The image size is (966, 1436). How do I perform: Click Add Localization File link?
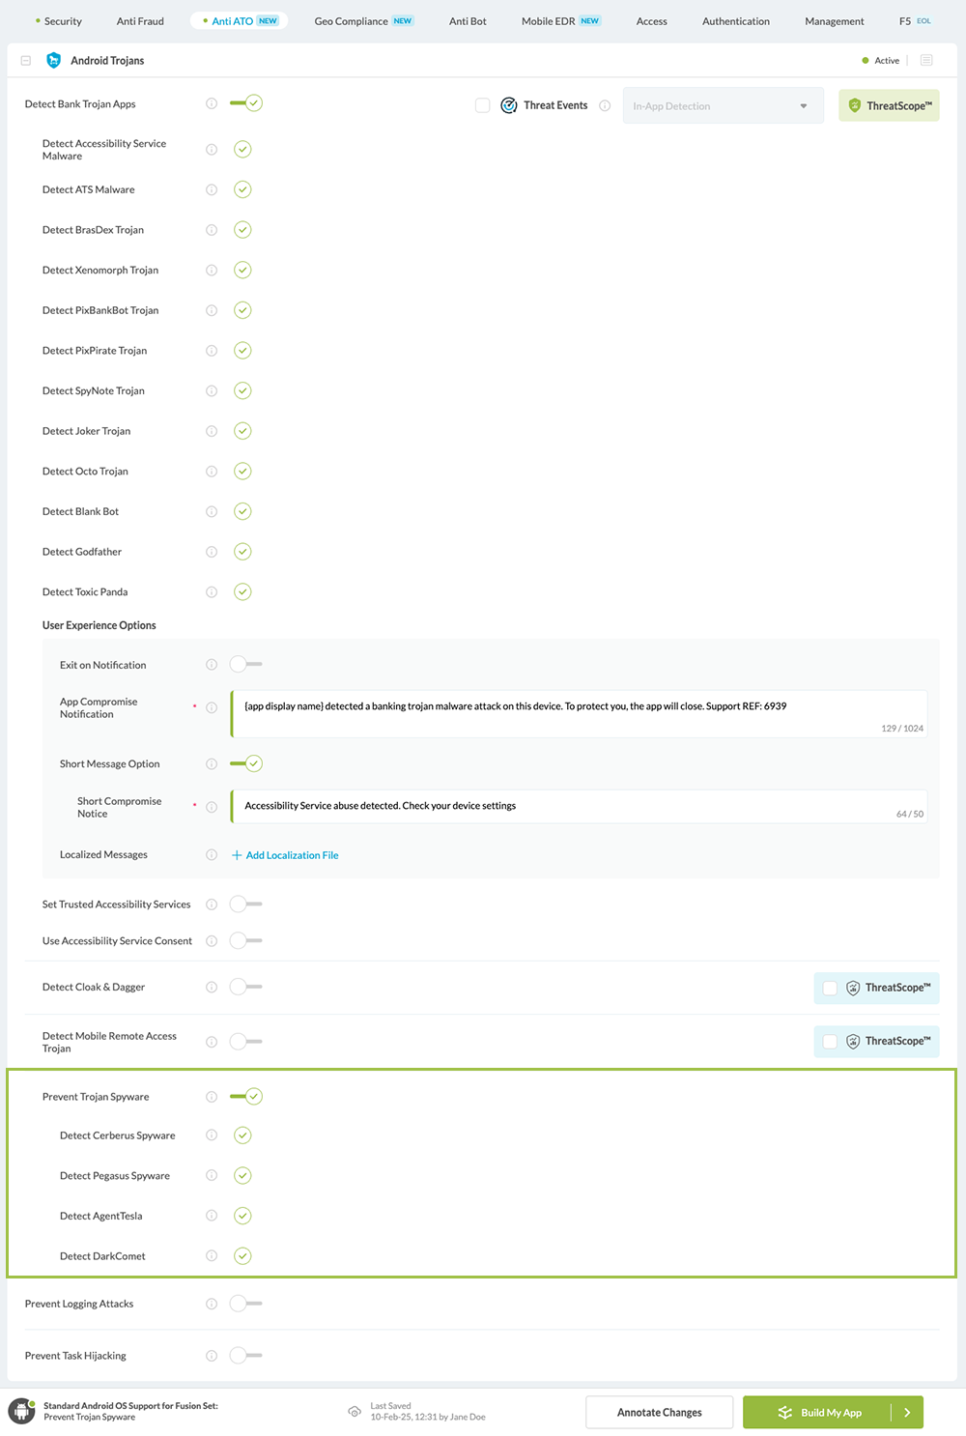pyautogui.click(x=291, y=855)
